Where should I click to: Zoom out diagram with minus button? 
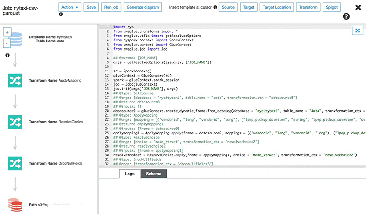7,43
